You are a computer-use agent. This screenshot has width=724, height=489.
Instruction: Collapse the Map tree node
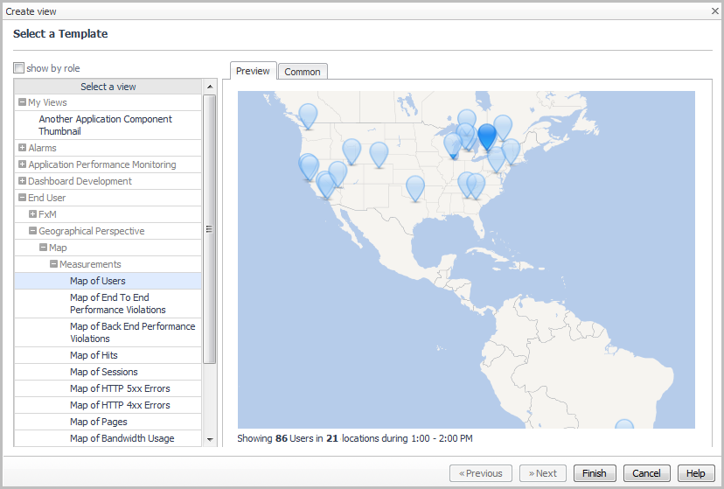tap(43, 248)
